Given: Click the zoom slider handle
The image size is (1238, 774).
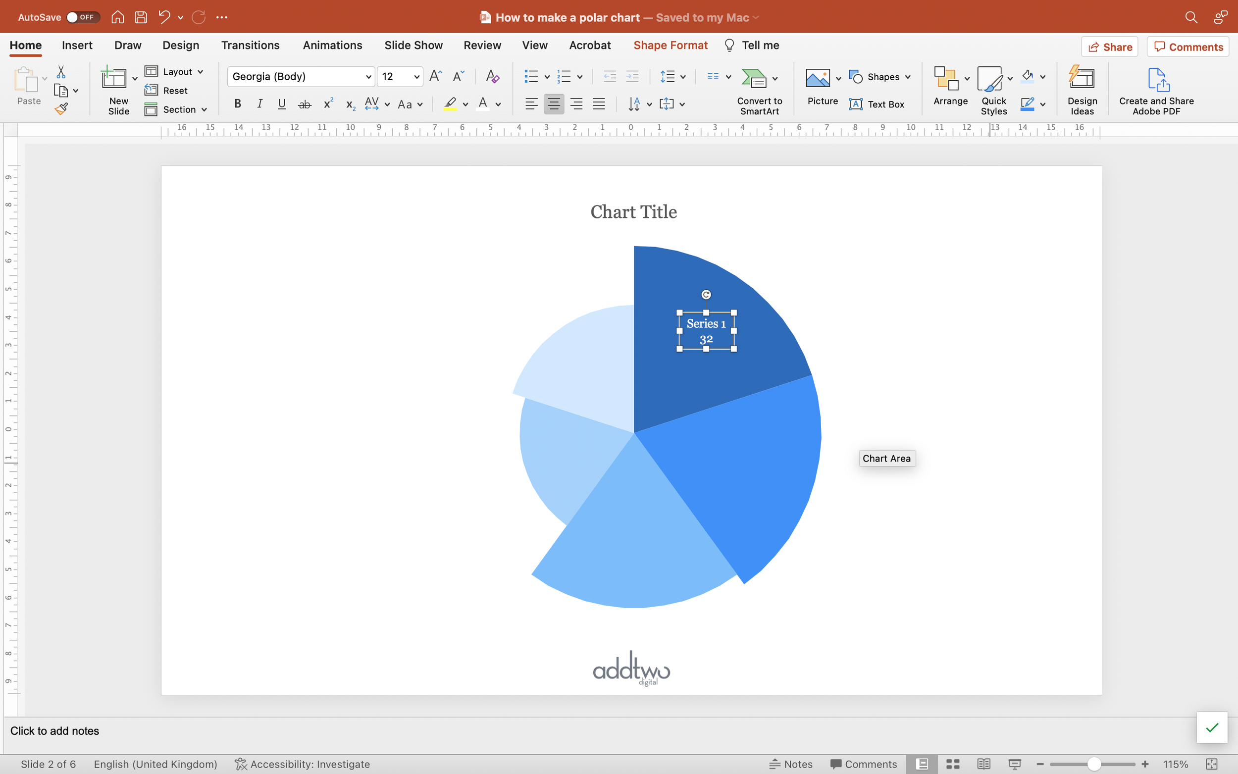Looking at the screenshot, I should click(1094, 764).
